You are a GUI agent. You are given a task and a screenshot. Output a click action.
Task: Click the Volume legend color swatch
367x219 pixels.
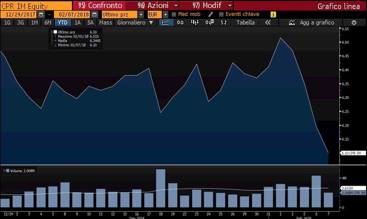5,171
